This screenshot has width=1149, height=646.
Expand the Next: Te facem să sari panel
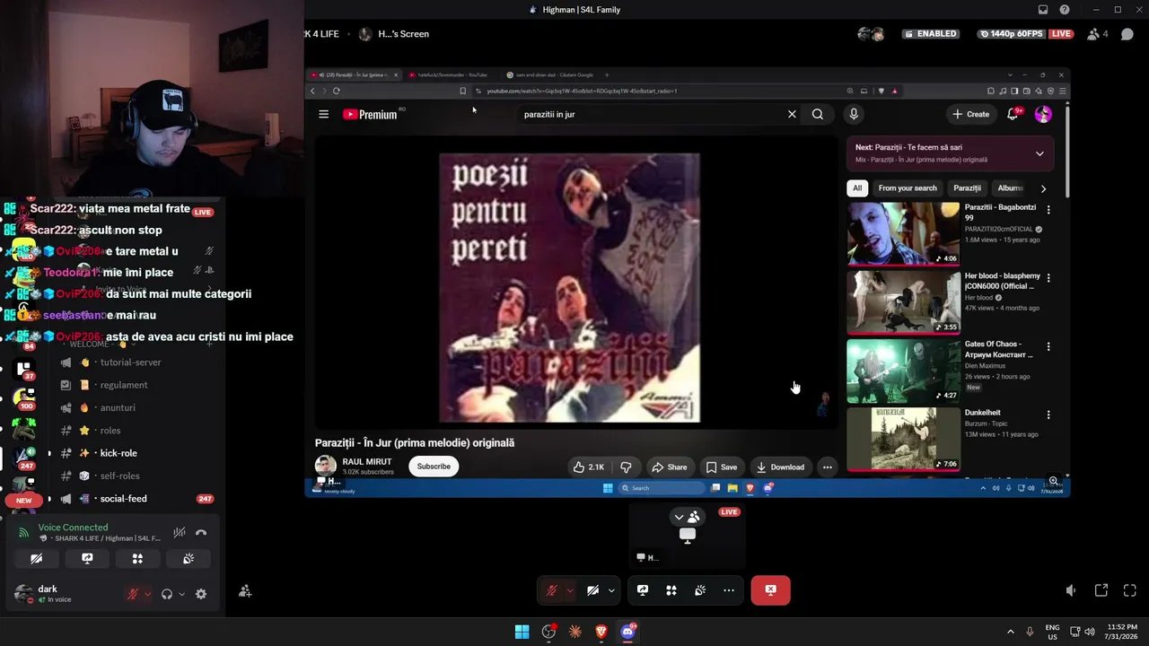[1039, 153]
